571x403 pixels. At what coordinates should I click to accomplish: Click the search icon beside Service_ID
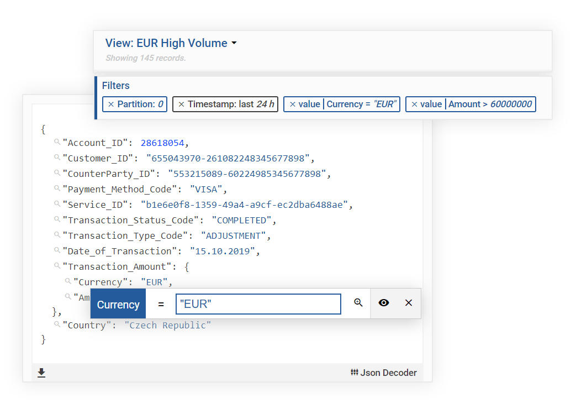coord(57,203)
